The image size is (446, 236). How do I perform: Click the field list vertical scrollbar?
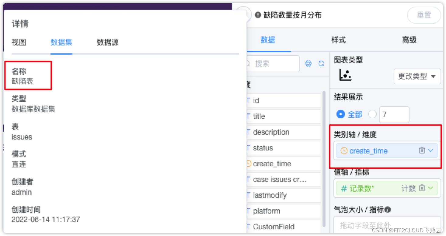324,159
